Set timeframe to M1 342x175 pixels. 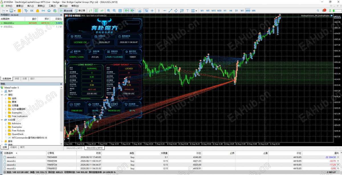click(202, 11)
